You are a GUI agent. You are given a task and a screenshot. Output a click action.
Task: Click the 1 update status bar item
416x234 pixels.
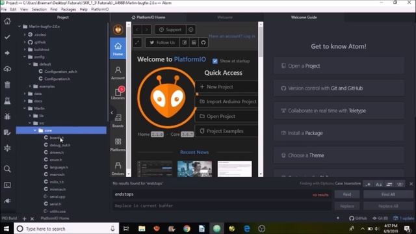pos(404,218)
